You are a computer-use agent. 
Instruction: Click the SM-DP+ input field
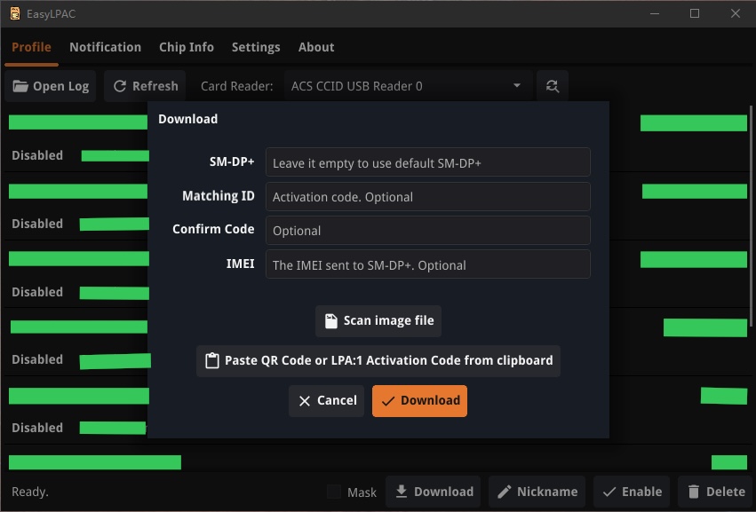click(427, 162)
